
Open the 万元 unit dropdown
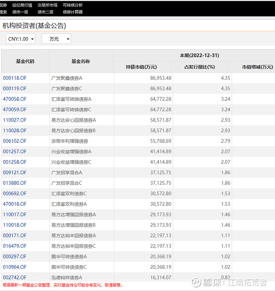coord(56,39)
